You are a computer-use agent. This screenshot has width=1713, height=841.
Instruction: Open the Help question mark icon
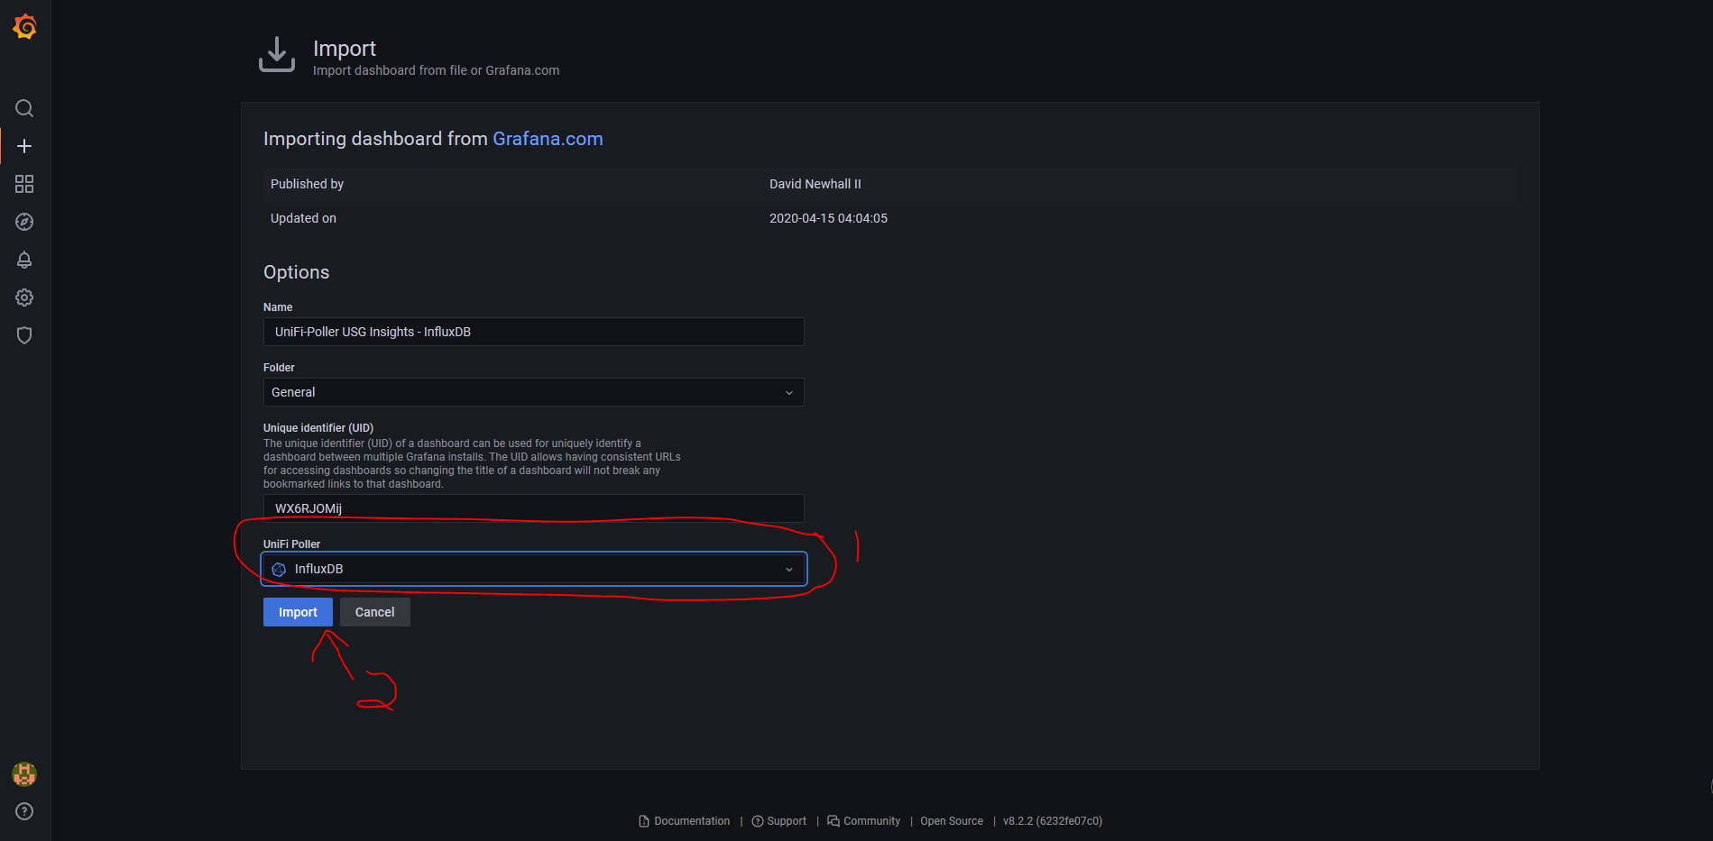[24, 811]
